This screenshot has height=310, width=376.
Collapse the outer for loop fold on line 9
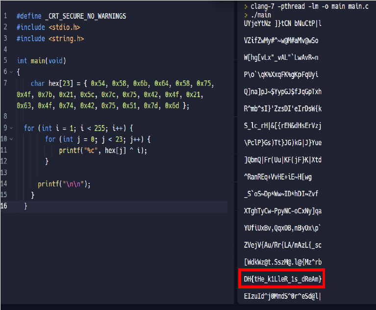click(x=11, y=129)
